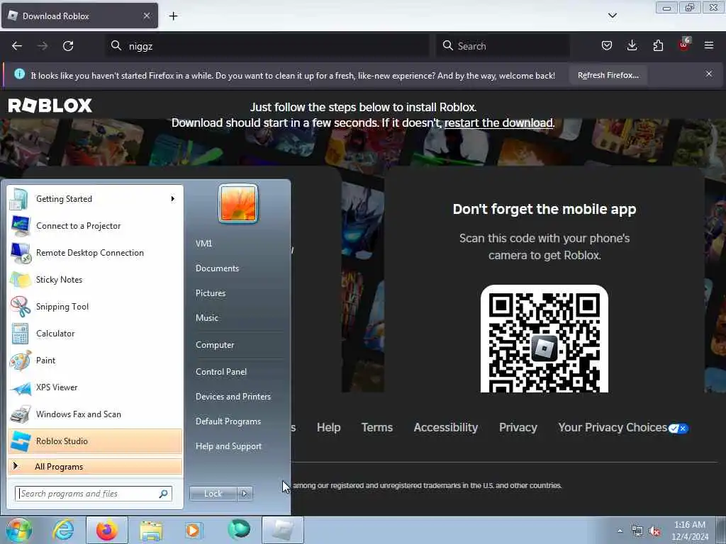Screen dimensions: 726x544
Task: Close the Download Roblox tab
Action: point(146,16)
